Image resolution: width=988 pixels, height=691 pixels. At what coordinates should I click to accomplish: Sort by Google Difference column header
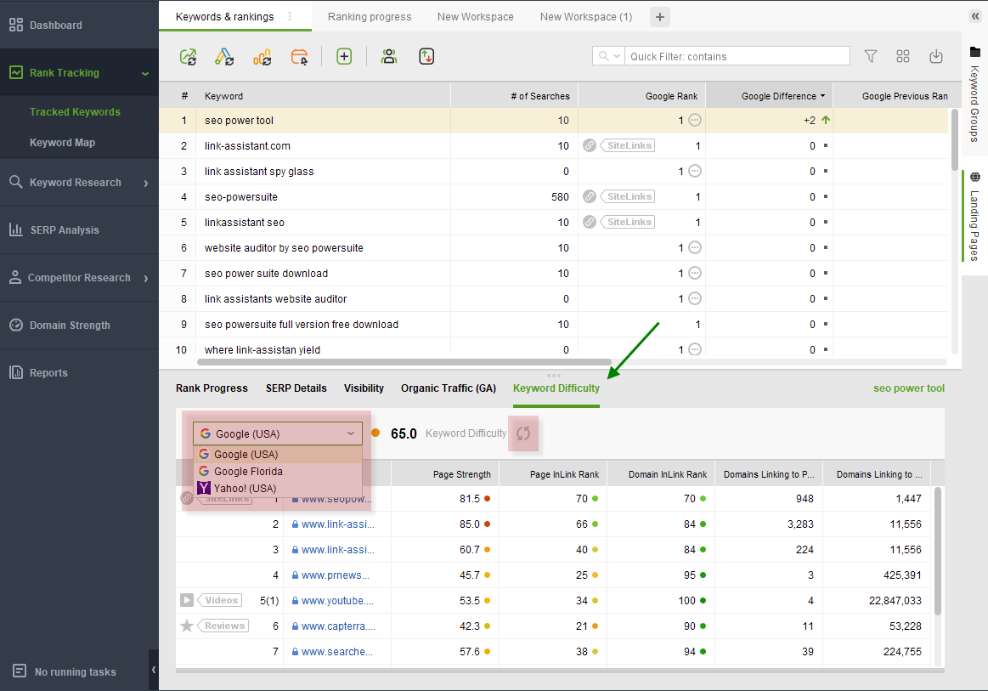tap(770, 96)
